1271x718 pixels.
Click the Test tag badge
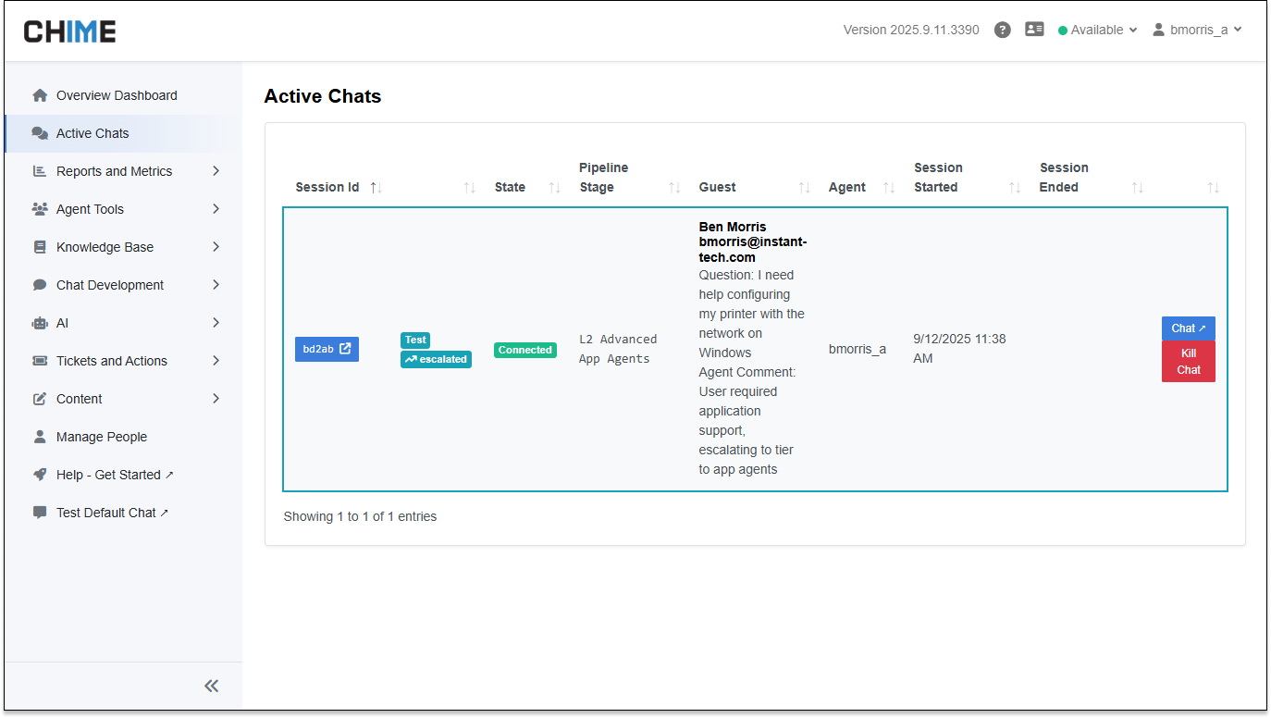(415, 340)
